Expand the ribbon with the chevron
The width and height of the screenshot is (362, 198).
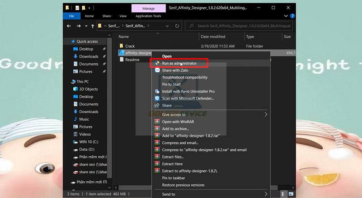pos(287,16)
